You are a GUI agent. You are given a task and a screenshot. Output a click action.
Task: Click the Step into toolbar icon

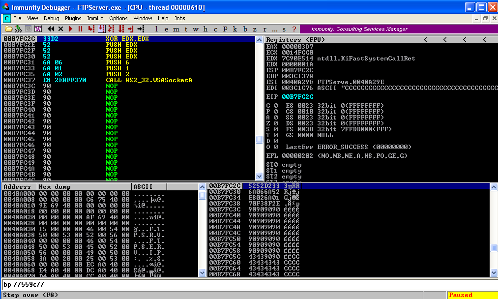pos(91,29)
